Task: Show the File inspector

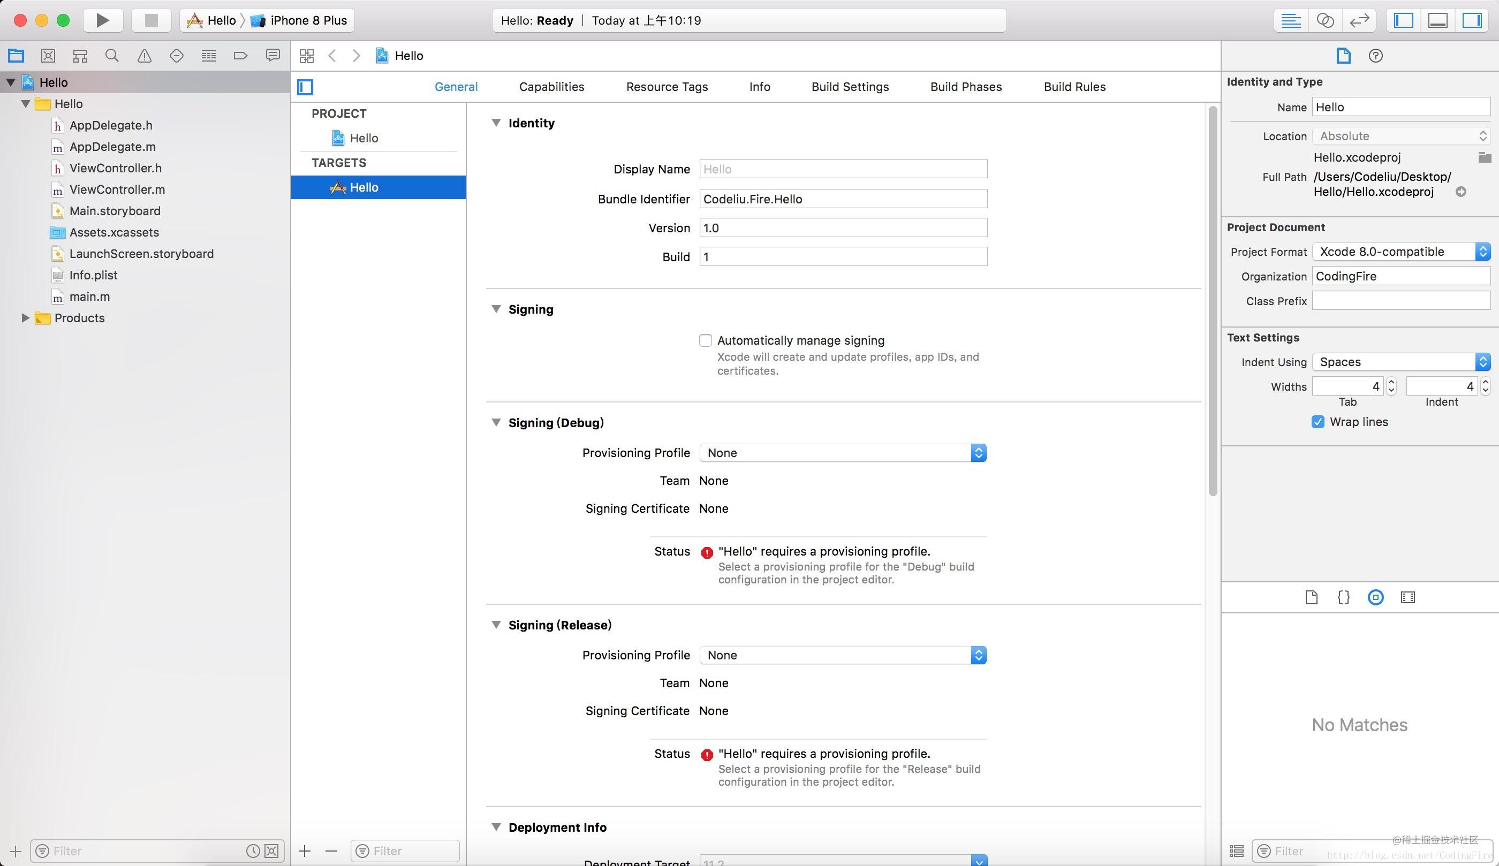Action: [1344, 56]
